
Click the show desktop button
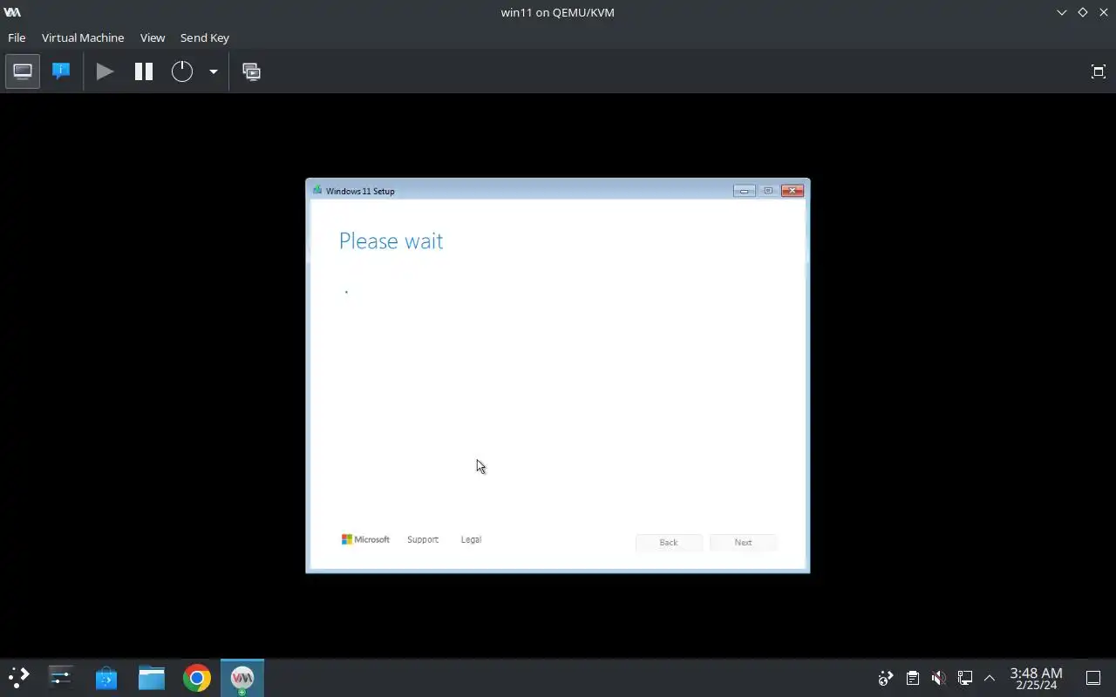(1093, 678)
